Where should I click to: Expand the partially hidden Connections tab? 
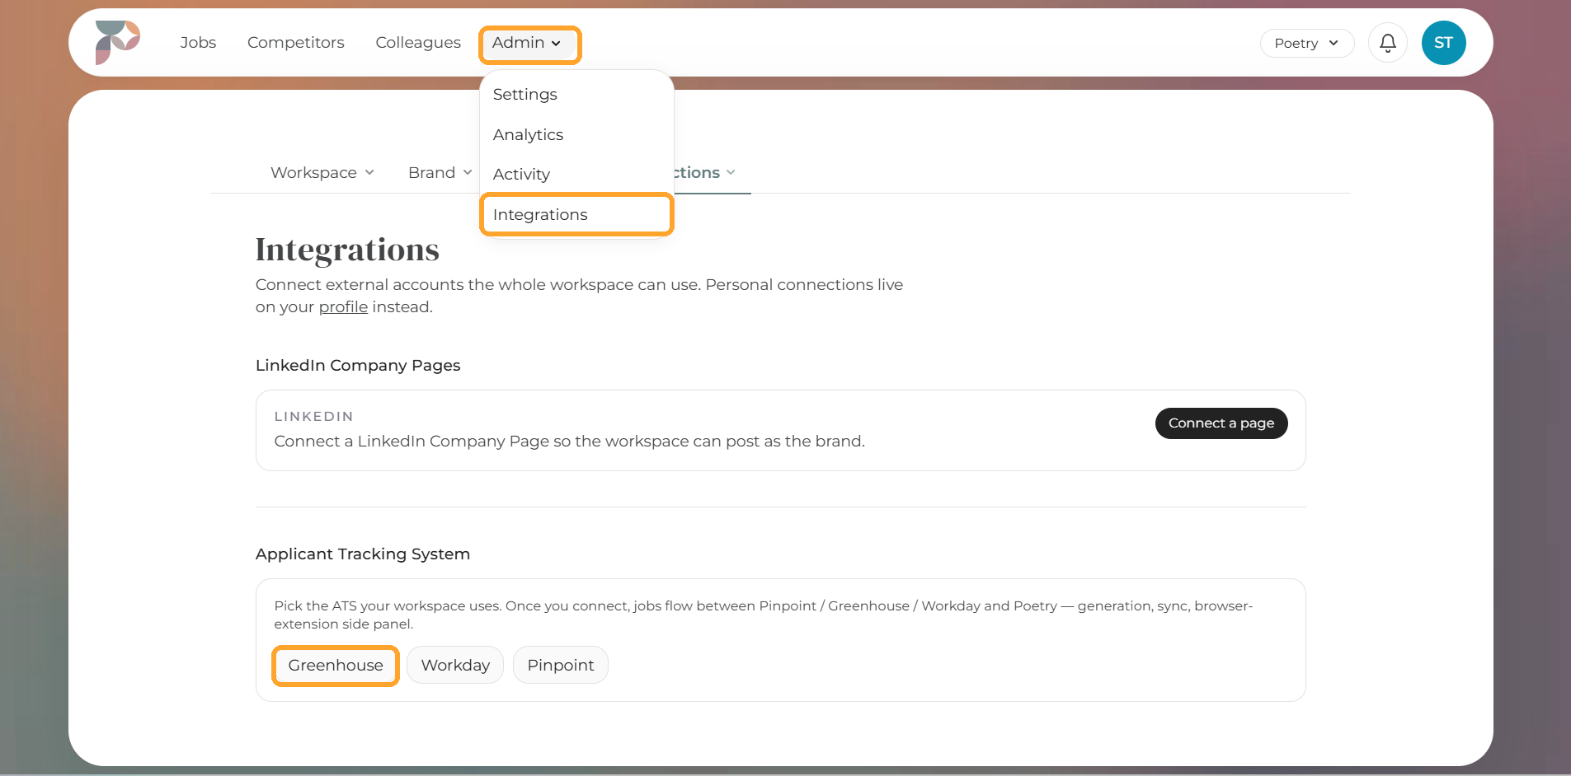pos(704,173)
